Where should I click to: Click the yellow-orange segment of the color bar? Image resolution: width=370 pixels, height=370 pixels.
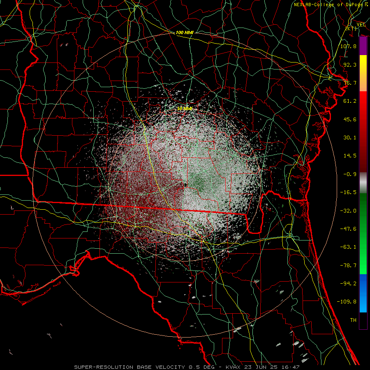point(363,73)
